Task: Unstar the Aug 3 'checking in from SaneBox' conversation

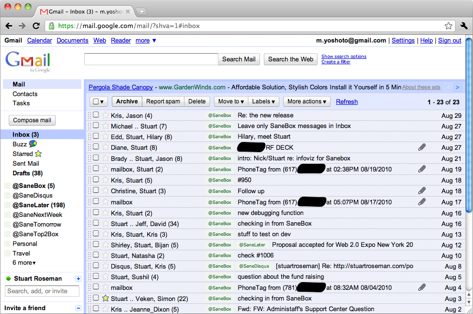Action: (x=105, y=299)
